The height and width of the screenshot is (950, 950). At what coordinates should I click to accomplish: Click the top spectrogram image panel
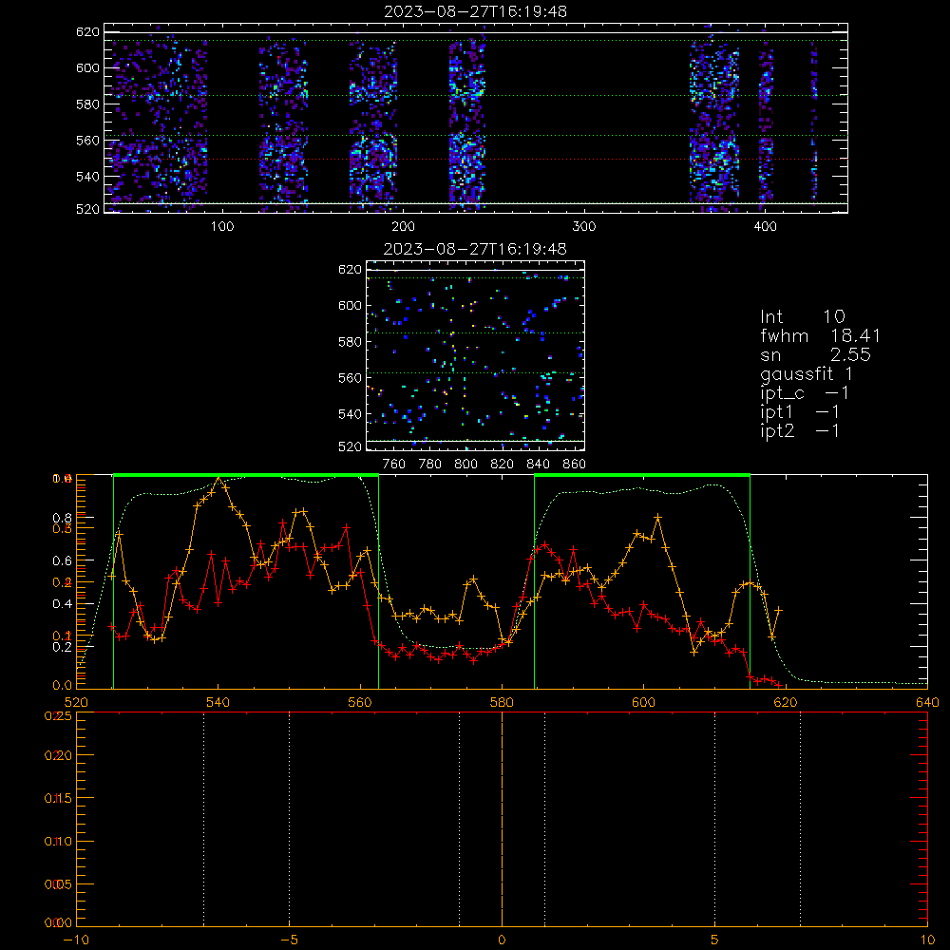(476, 118)
